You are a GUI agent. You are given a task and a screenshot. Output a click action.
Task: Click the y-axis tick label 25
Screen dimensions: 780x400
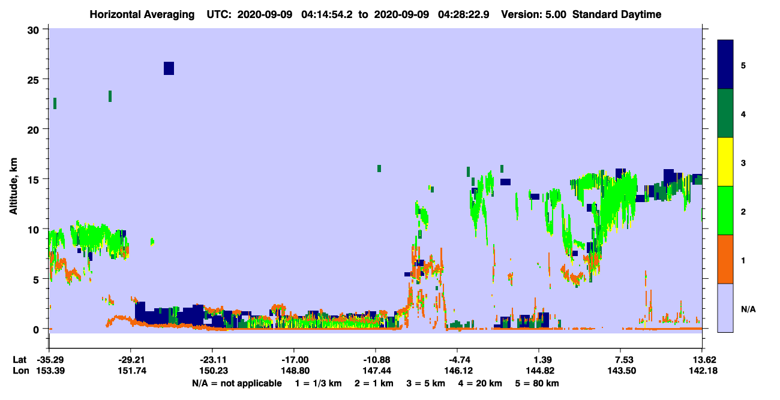[x=34, y=79]
